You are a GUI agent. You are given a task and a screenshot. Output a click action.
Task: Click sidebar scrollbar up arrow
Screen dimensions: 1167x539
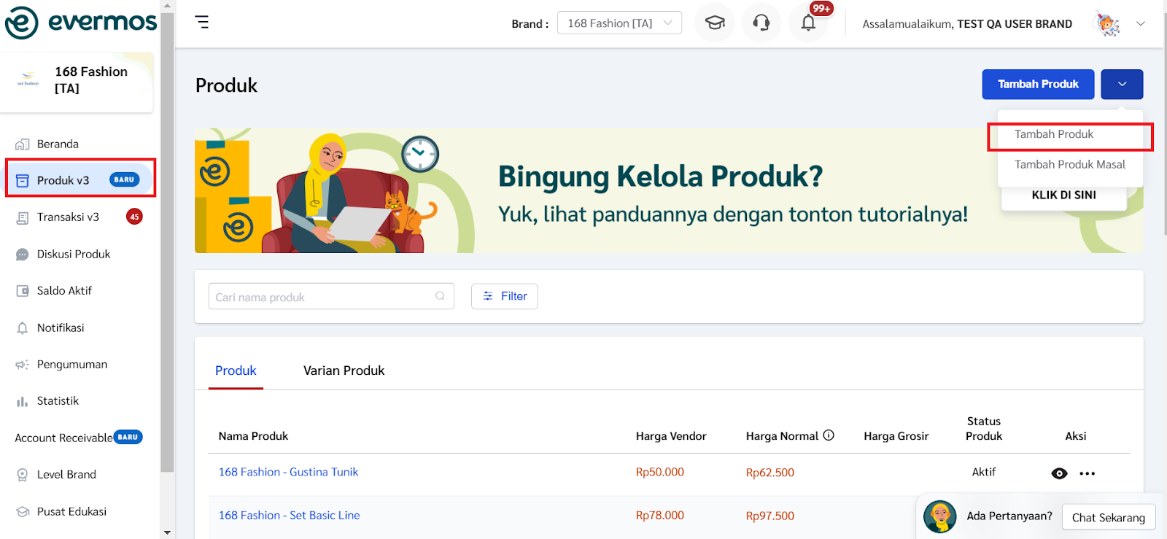point(167,6)
